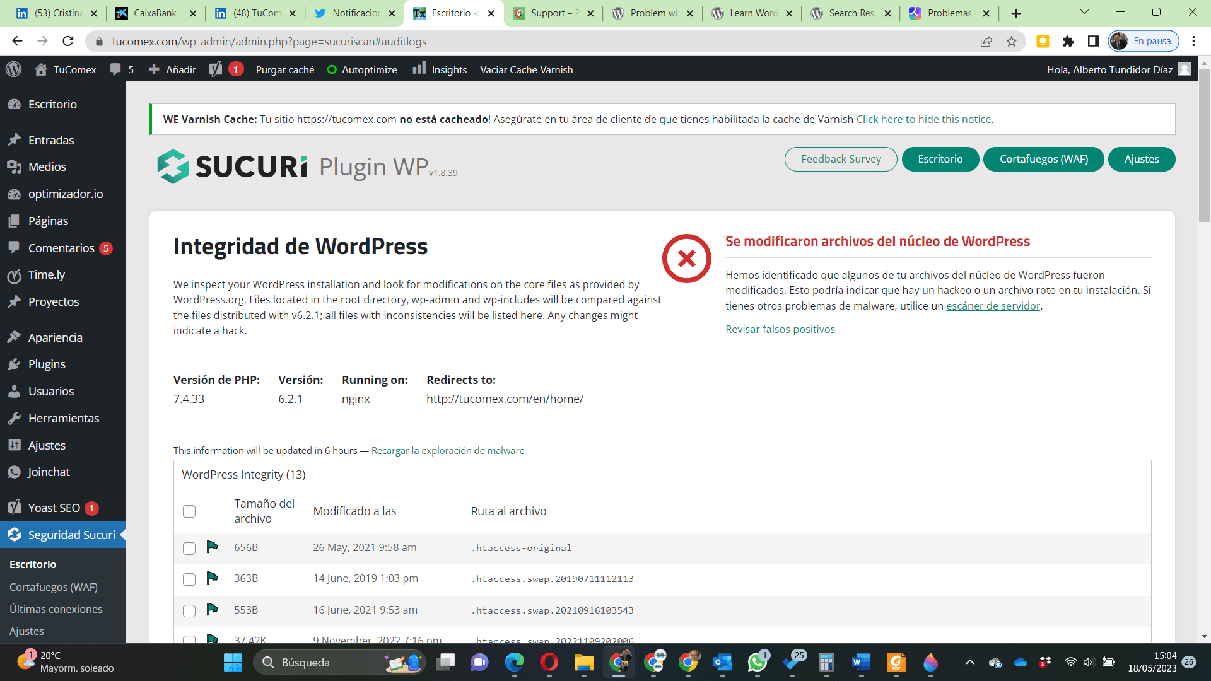
Task: Click Vaciar Cache Varnish in admin bar
Action: [x=527, y=69]
